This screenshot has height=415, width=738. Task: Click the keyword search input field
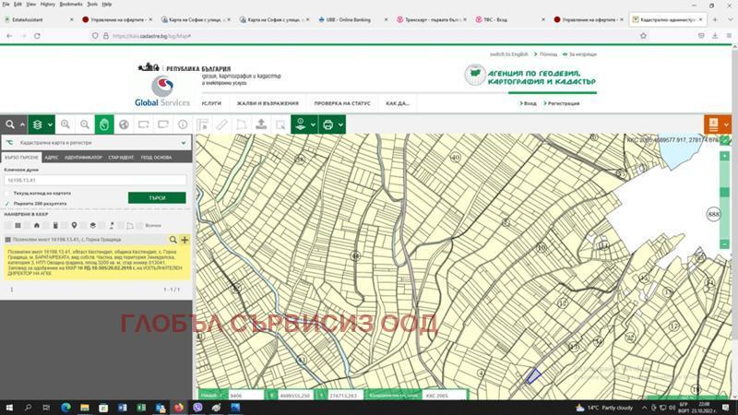click(96, 181)
